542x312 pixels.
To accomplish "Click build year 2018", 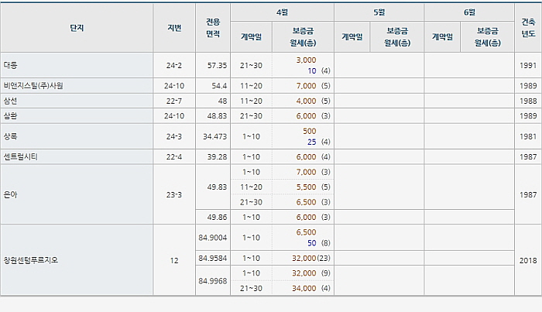I will click(x=528, y=260).
